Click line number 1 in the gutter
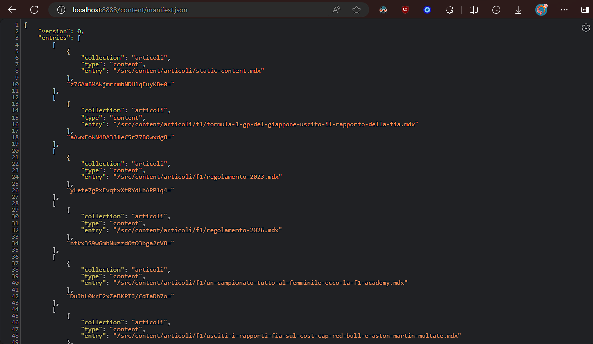 click(x=17, y=25)
